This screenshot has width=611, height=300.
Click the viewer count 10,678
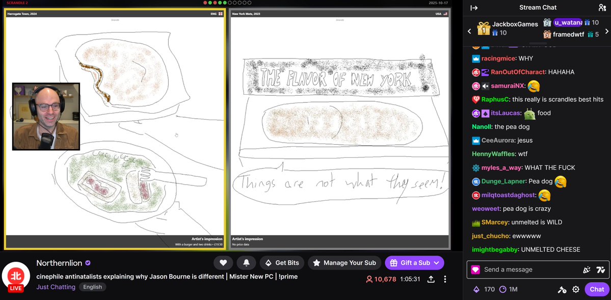[x=381, y=279]
